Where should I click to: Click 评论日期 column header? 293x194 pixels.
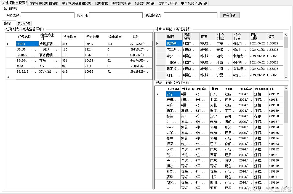(x=257, y=36)
